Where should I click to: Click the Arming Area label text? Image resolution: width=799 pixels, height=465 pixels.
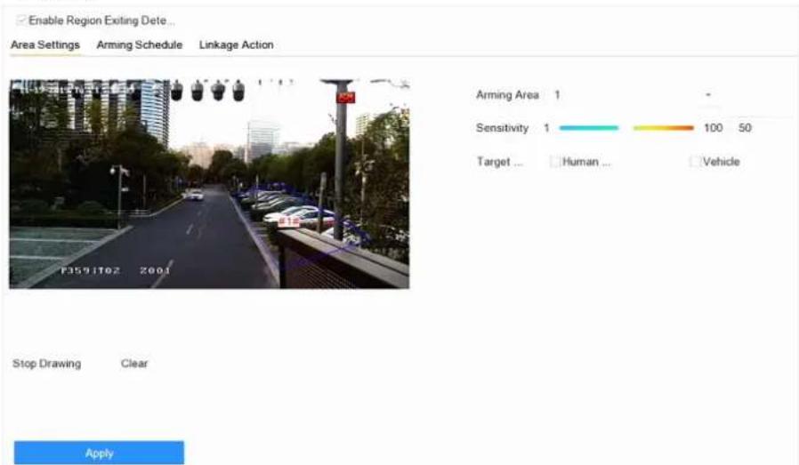coord(507,95)
